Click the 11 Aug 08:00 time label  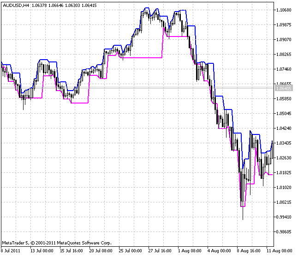coord(279,251)
